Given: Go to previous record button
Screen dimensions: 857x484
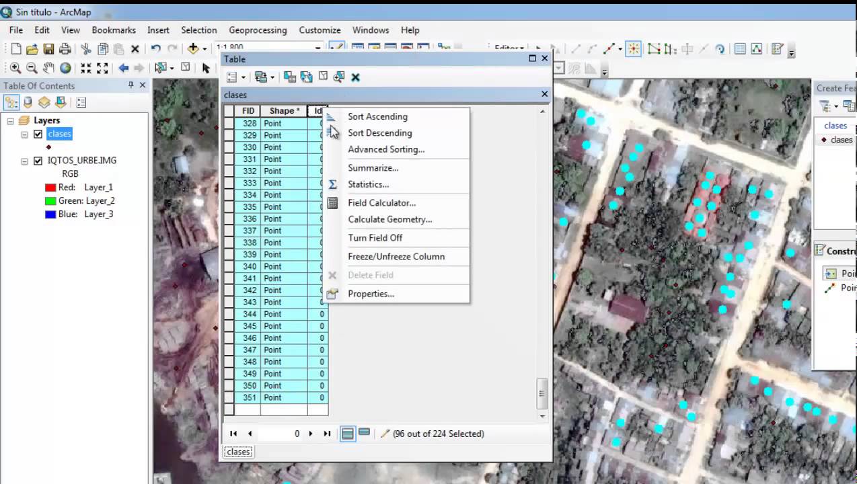Looking at the screenshot, I should coord(250,434).
